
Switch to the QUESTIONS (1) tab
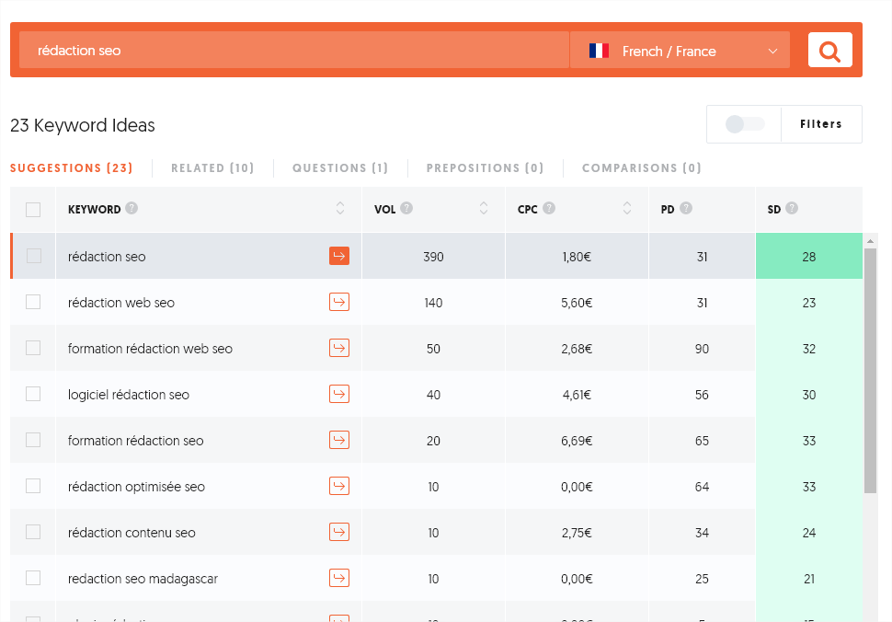pos(340,168)
